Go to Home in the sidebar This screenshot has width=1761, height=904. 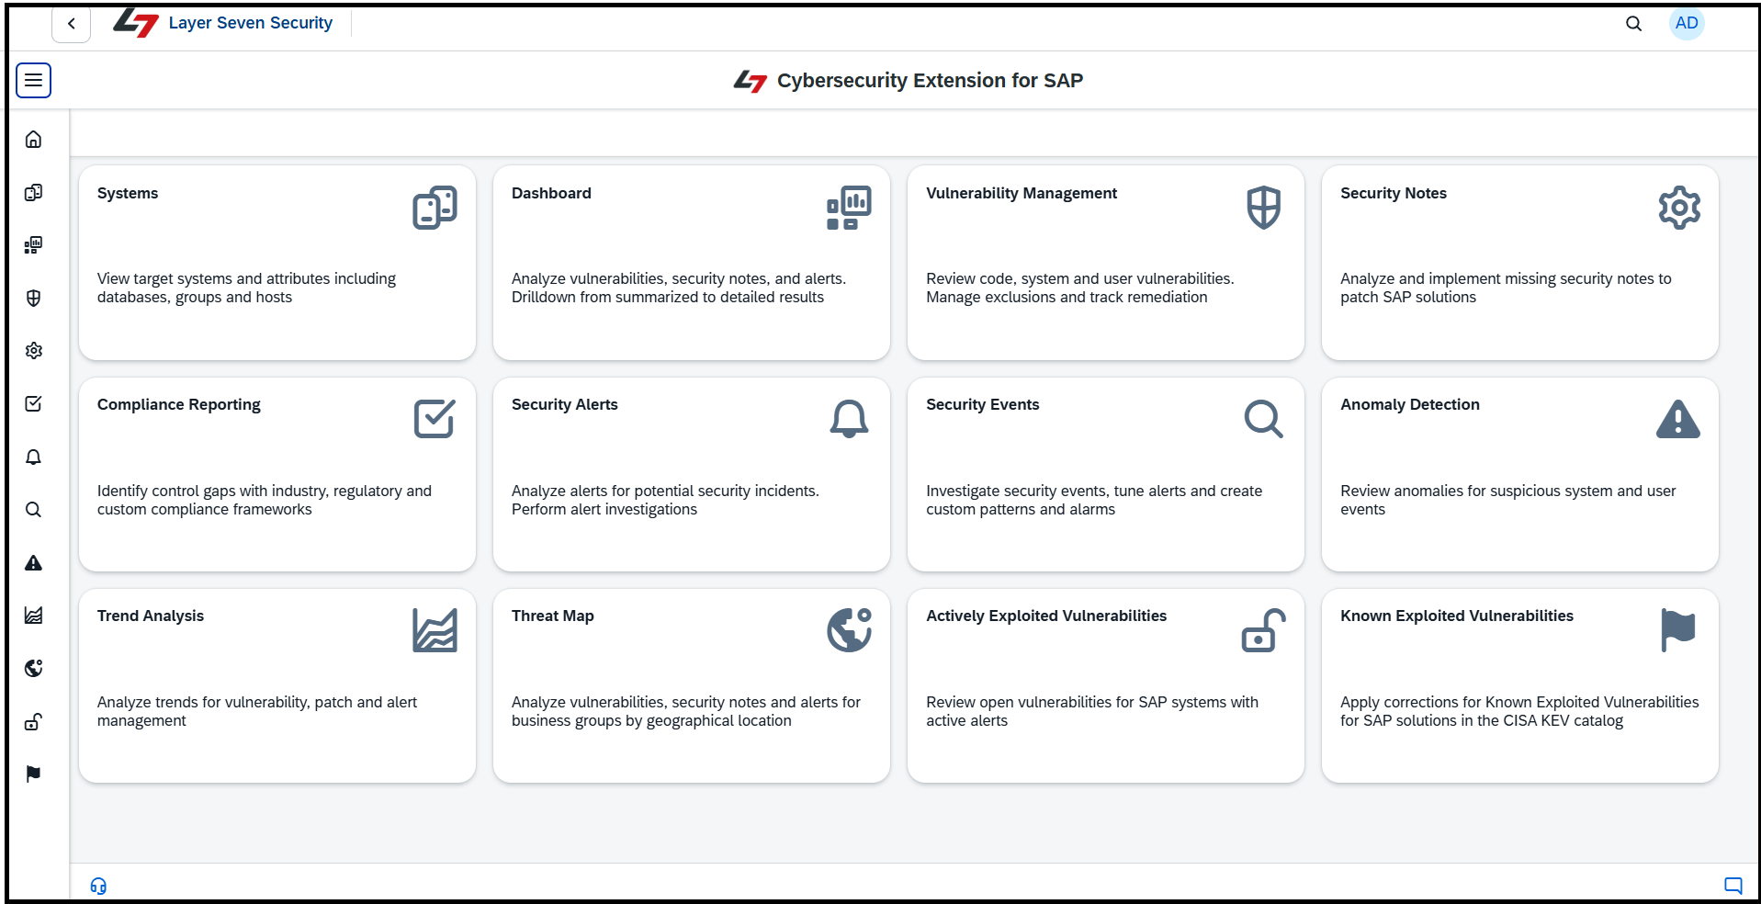tap(33, 140)
